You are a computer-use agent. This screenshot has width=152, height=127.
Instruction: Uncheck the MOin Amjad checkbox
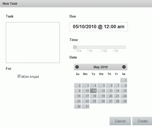(19, 76)
